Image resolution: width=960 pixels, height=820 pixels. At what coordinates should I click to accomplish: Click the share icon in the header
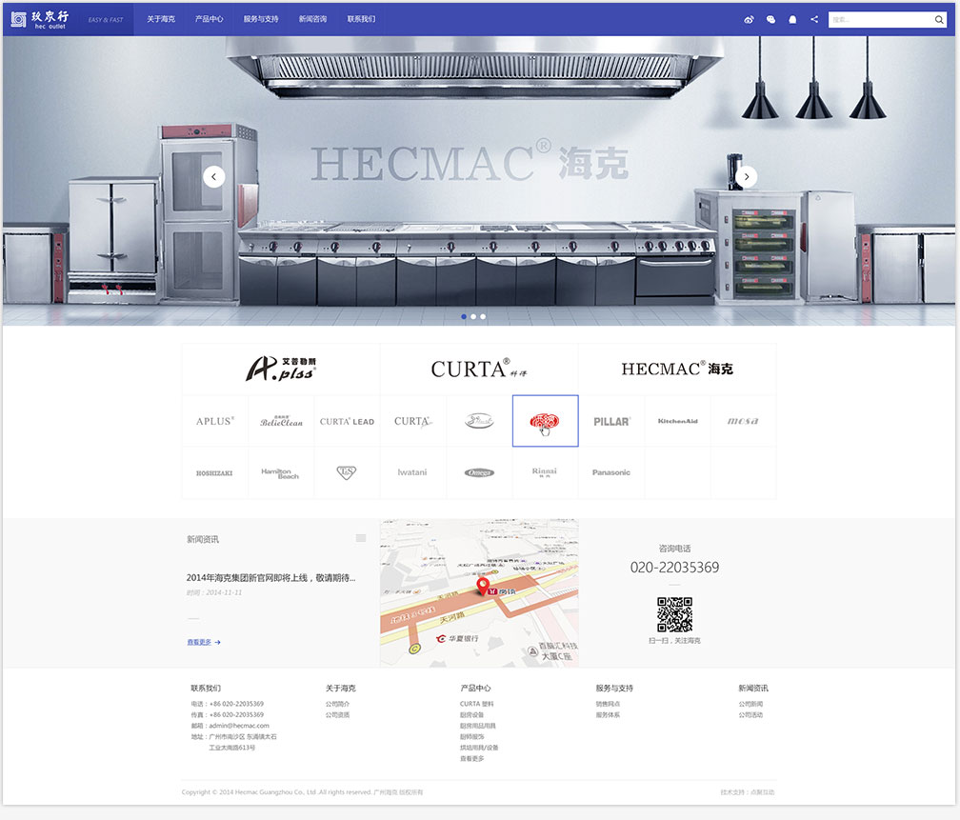point(814,20)
